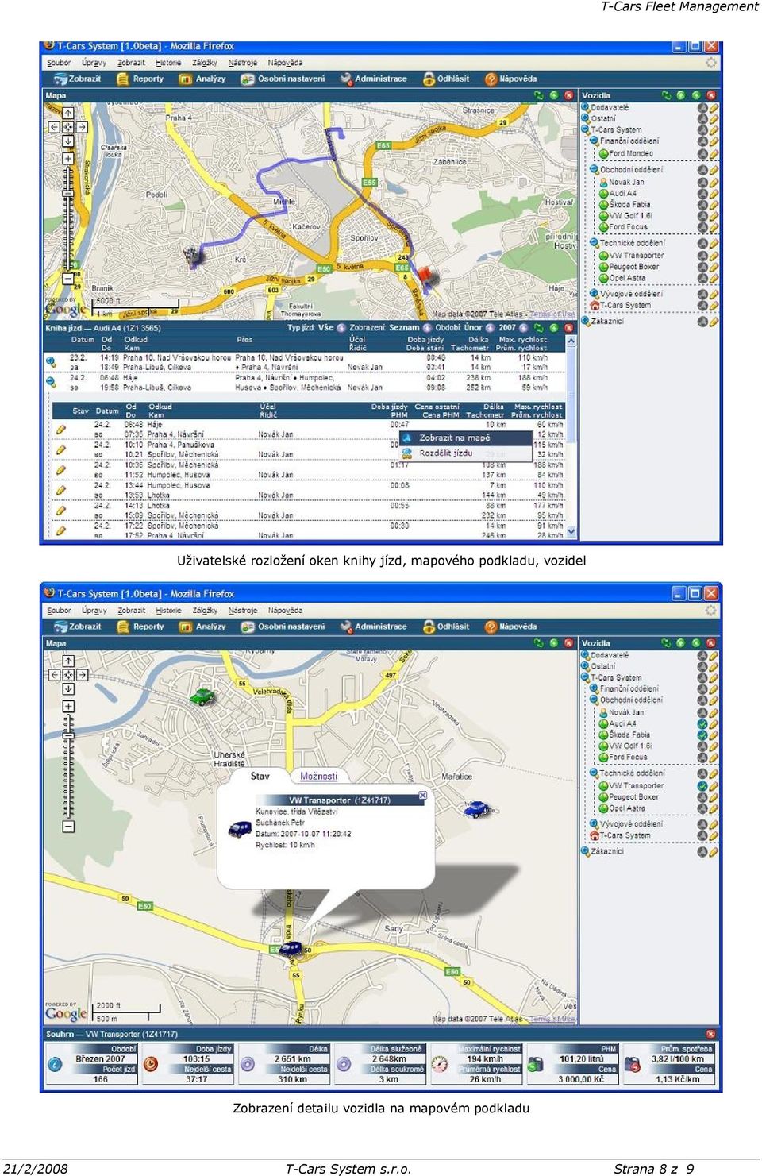Click the zoom slider handle on upper map
Screen dimensions: 762x1176
[68, 193]
